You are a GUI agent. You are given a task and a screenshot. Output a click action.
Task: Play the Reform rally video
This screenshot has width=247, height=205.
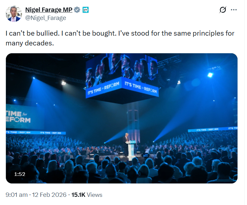coord(121,118)
